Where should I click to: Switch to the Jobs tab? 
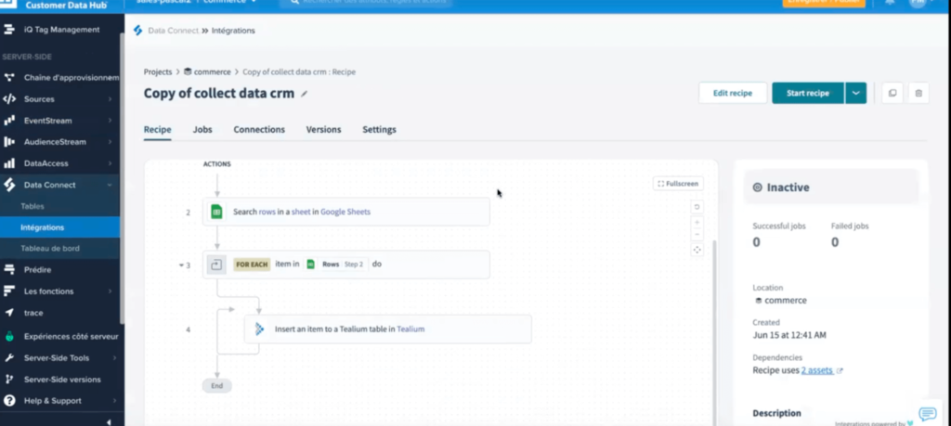point(202,130)
